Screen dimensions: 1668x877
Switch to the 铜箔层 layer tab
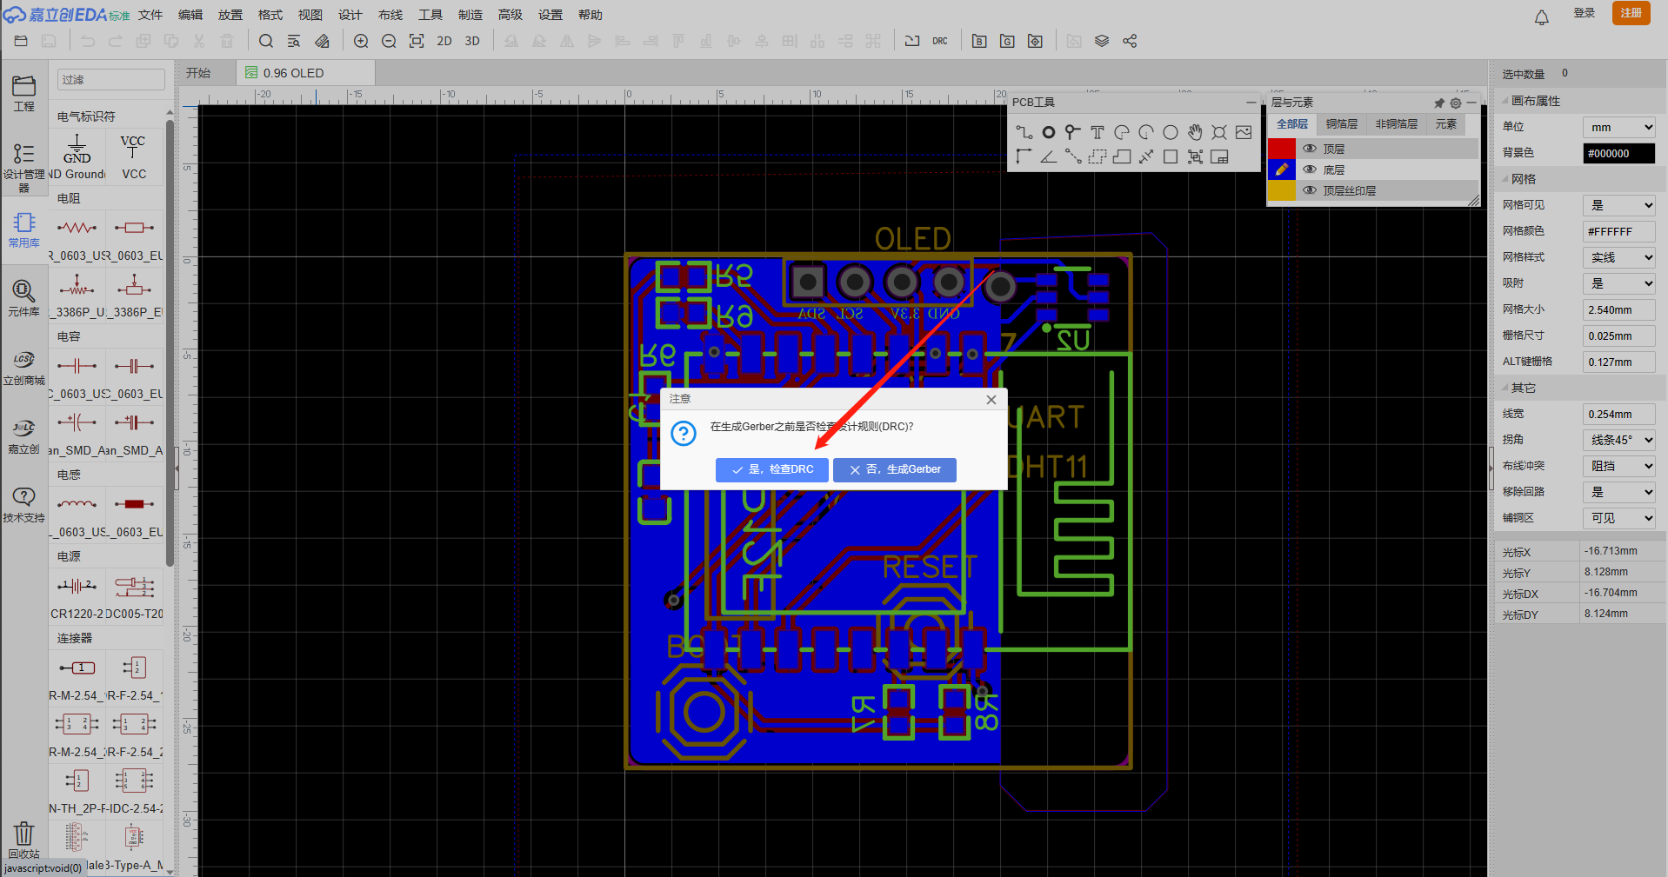click(1341, 124)
